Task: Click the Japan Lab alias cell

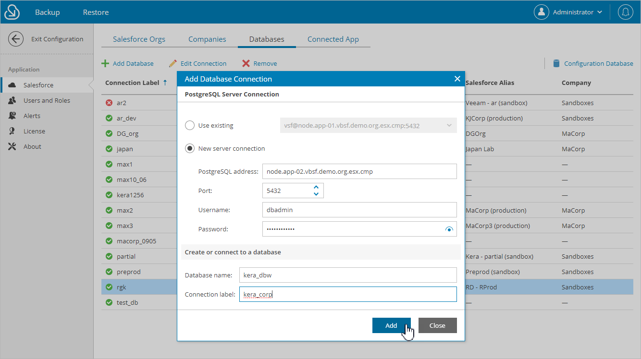Action: [x=481, y=149]
